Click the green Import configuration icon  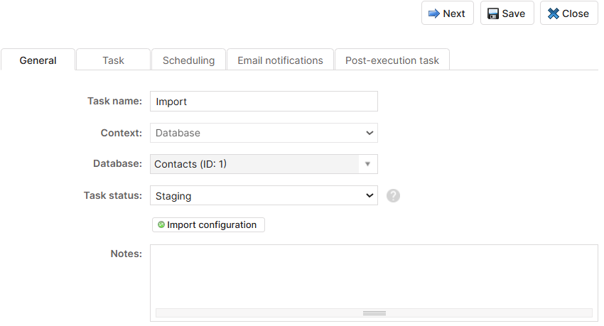(161, 224)
